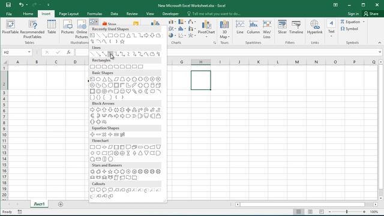Switch to the Home tab
Screen dimensions: 384x216
point(28,14)
